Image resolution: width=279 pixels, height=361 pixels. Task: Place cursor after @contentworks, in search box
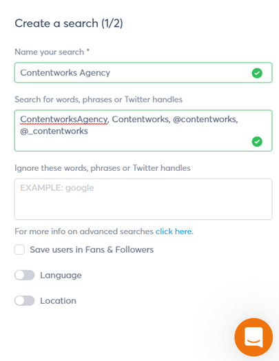coord(238,119)
